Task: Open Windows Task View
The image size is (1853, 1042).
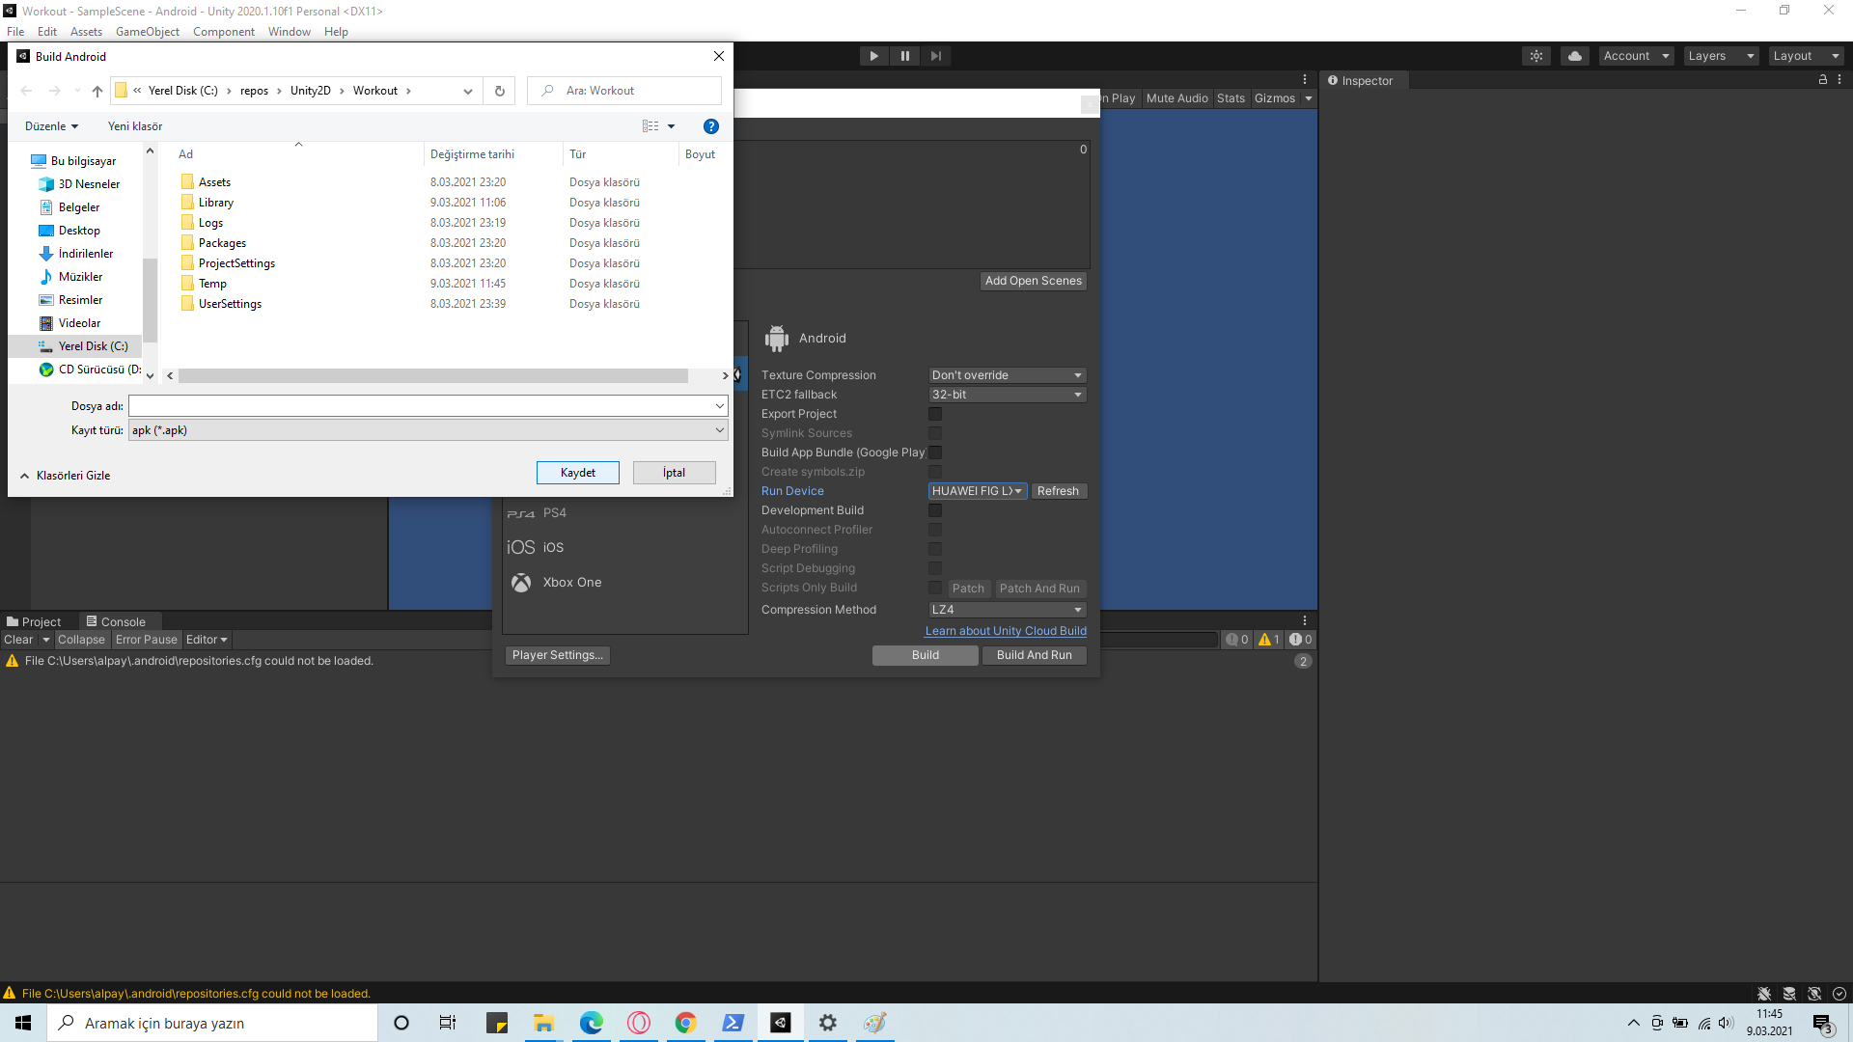Action: point(448,1023)
